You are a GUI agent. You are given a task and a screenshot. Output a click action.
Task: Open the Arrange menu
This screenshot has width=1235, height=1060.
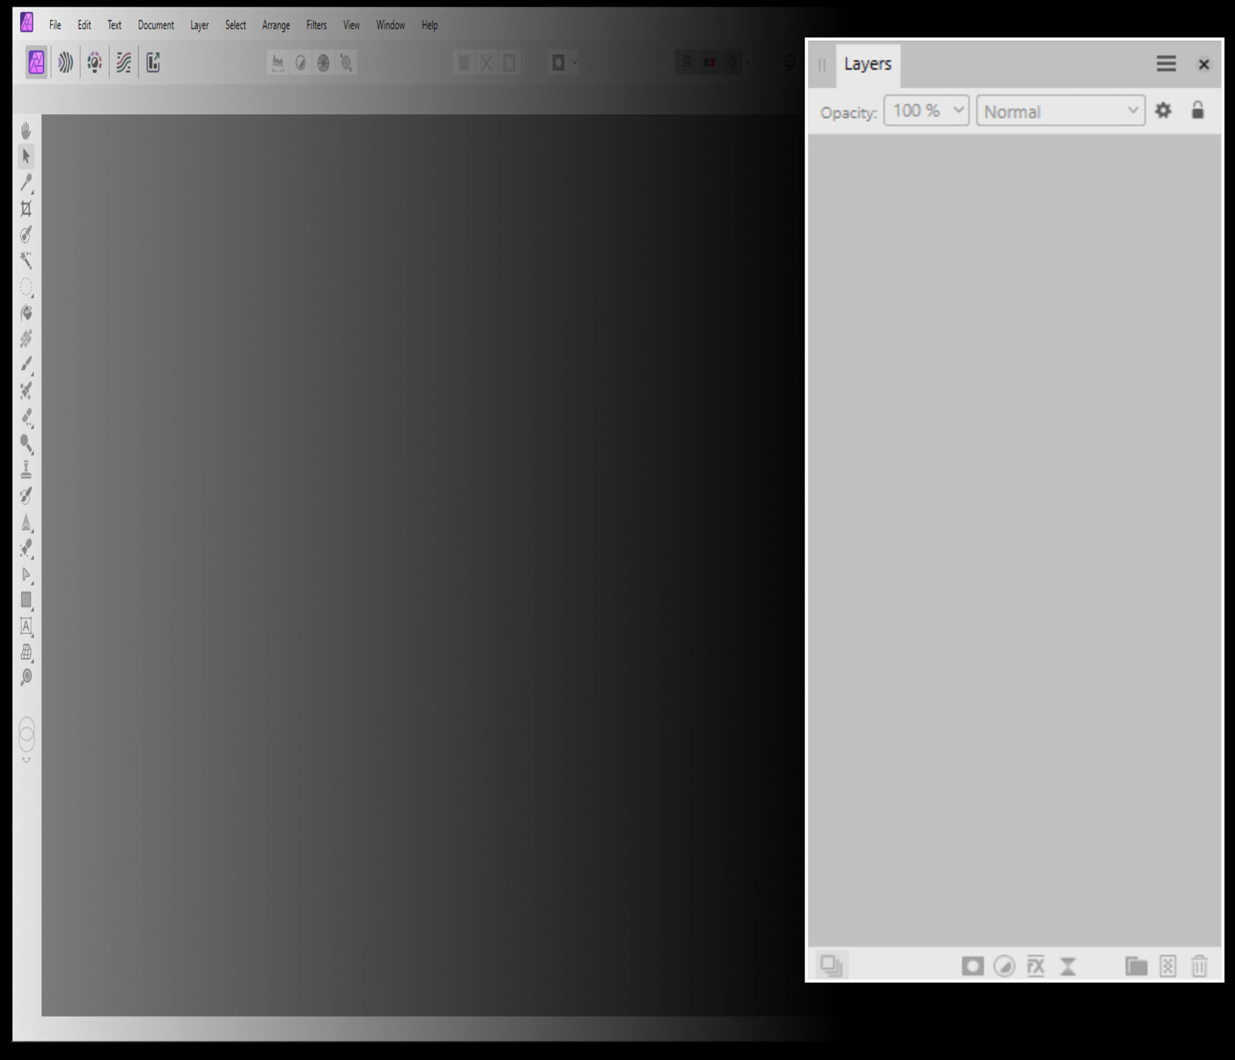pyautogui.click(x=276, y=25)
